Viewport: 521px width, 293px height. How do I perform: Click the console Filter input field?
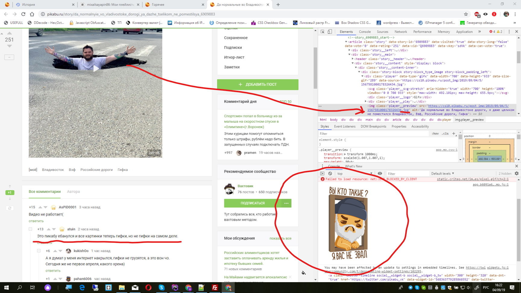point(408,174)
